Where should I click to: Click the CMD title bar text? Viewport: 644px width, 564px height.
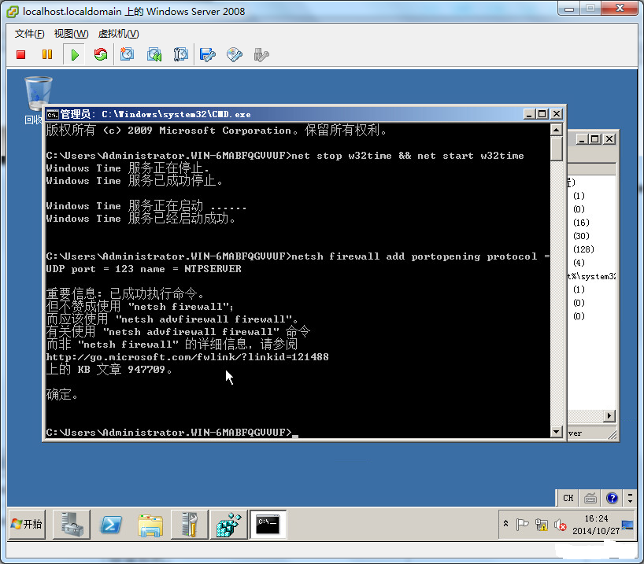156,114
